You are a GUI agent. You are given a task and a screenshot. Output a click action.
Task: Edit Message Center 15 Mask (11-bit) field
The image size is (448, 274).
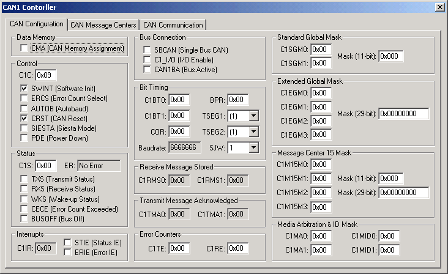click(x=391, y=179)
